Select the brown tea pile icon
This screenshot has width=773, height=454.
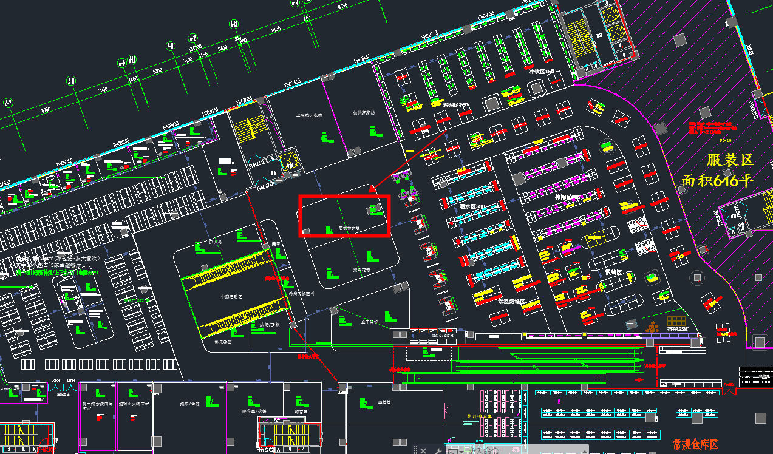[653, 328]
